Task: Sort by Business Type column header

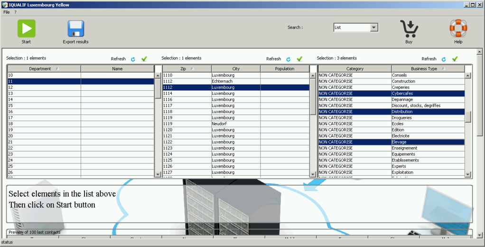Action: tap(428, 69)
